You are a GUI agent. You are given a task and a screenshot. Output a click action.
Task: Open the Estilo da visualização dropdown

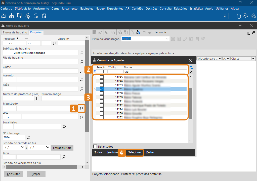click(167, 39)
